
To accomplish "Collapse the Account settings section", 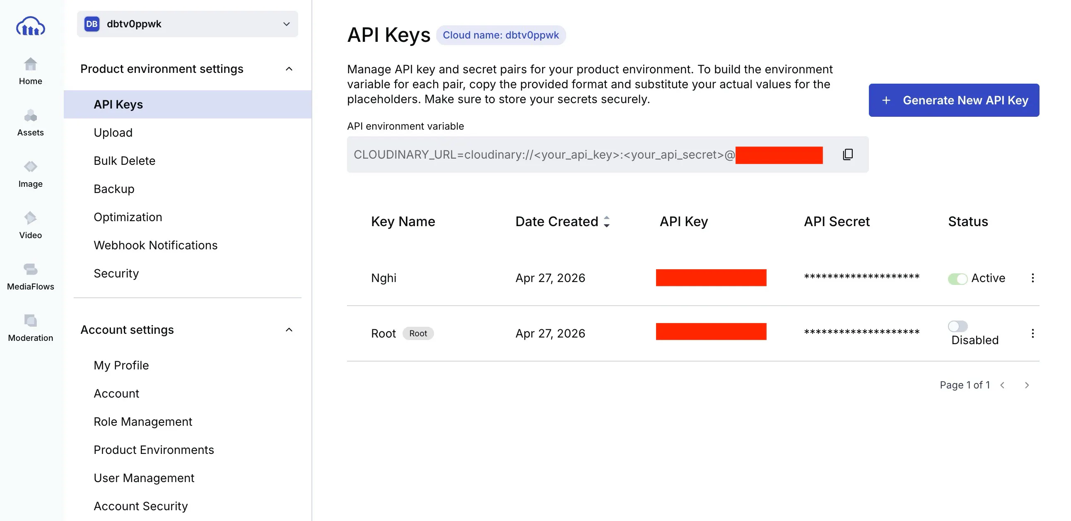I will (289, 330).
